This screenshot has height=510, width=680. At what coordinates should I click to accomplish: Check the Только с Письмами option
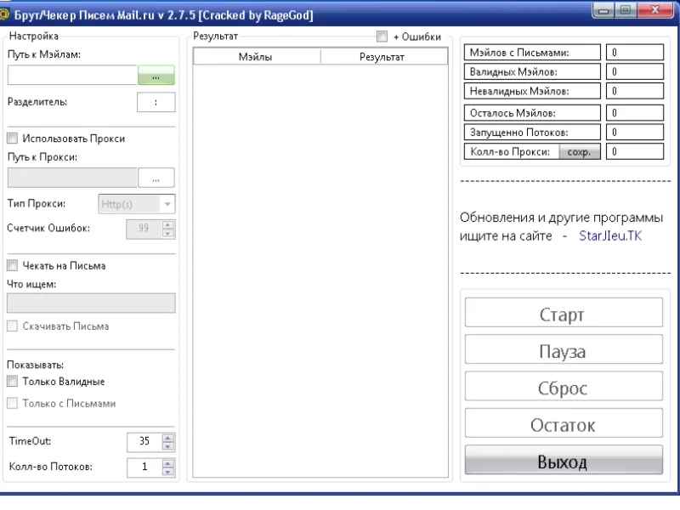tap(13, 403)
